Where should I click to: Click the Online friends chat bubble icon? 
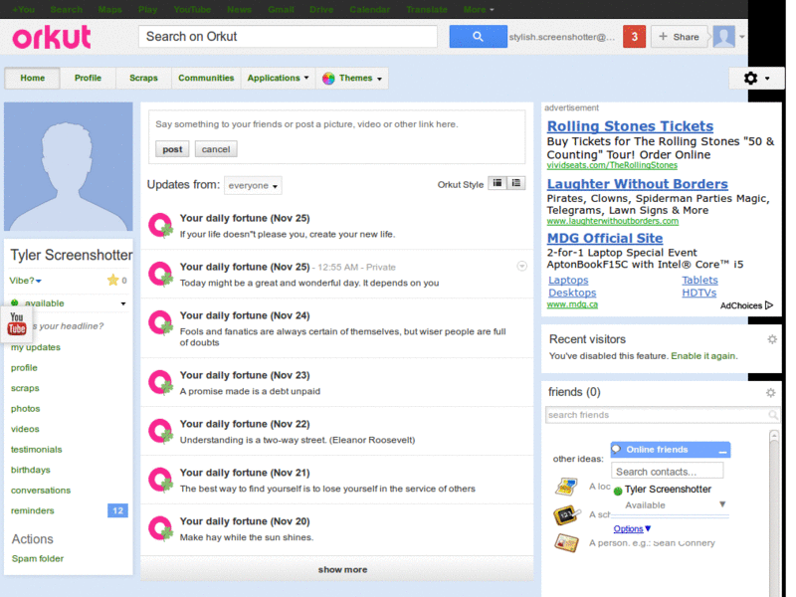coord(616,449)
